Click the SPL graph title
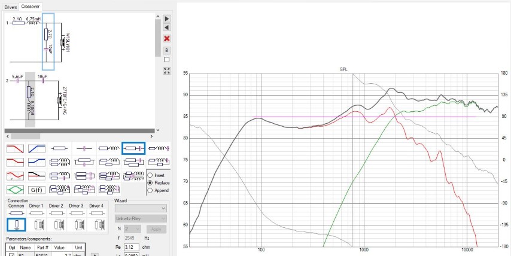The image size is (511, 256). point(343,70)
